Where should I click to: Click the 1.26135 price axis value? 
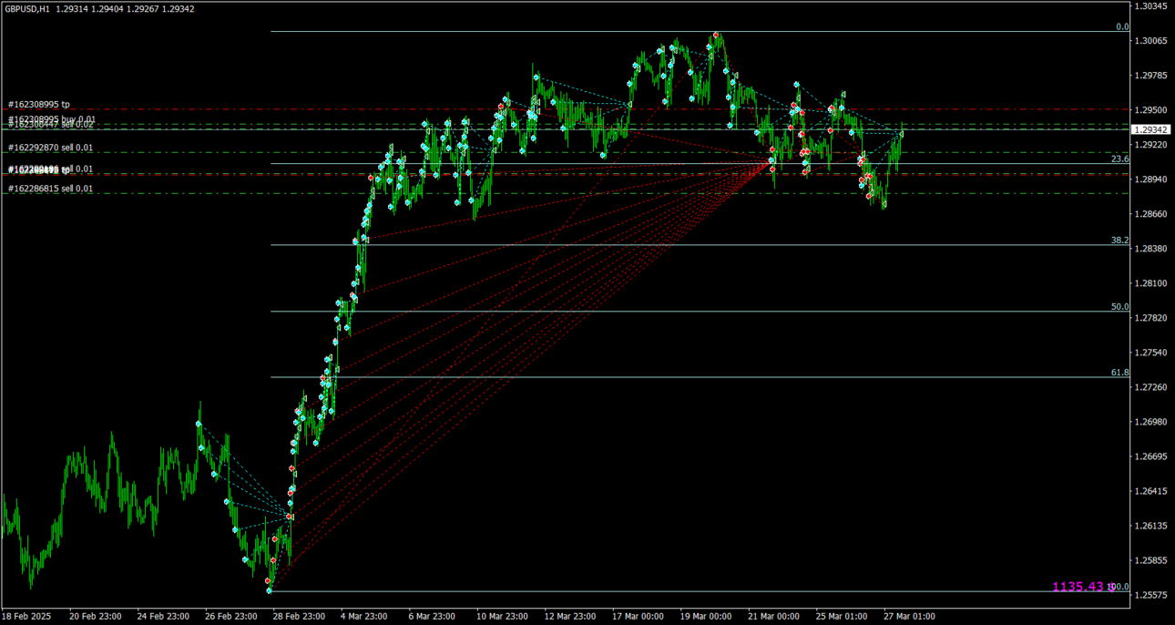tap(1151, 526)
